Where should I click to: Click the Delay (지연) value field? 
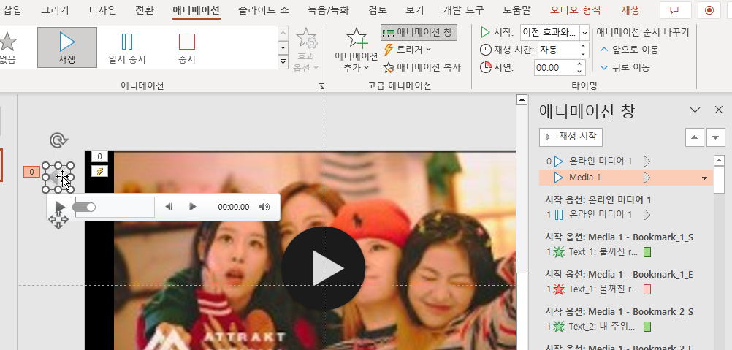(553, 68)
